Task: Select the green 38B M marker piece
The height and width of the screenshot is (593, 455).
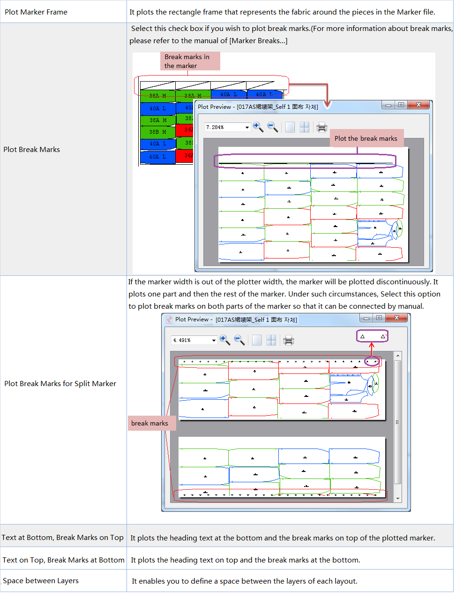Action: [x=157, y=132]
